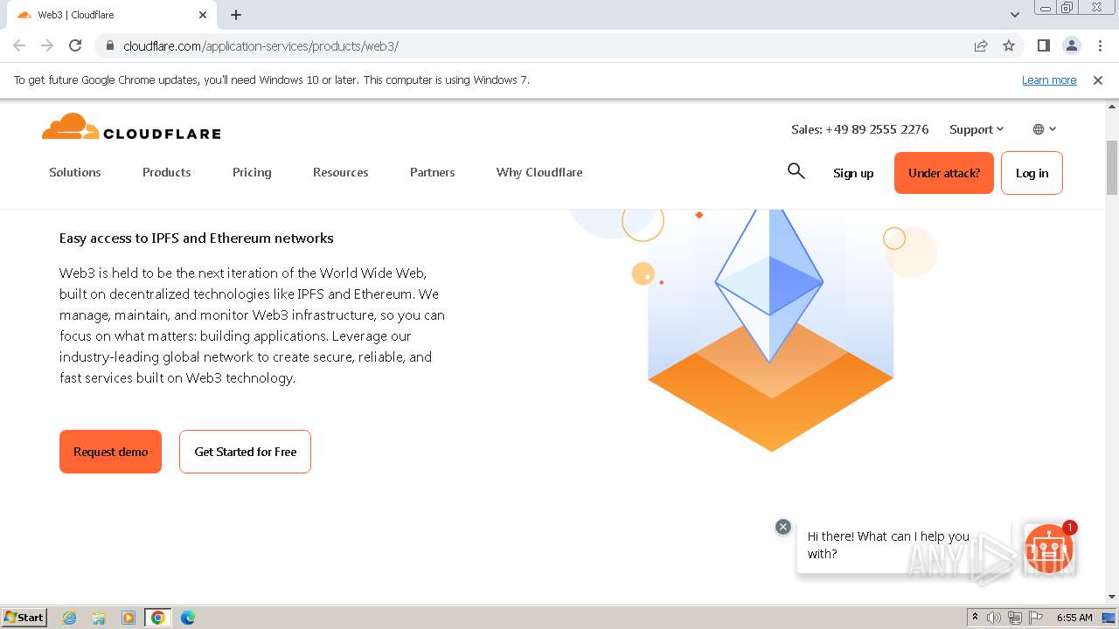This screenshot has width=1119, height=629.
Task: Click the browser forward arrow
Action: pyautogui.click(x=47, y=45)
